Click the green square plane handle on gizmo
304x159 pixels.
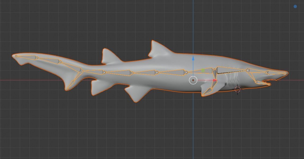(x=203, y=70)
